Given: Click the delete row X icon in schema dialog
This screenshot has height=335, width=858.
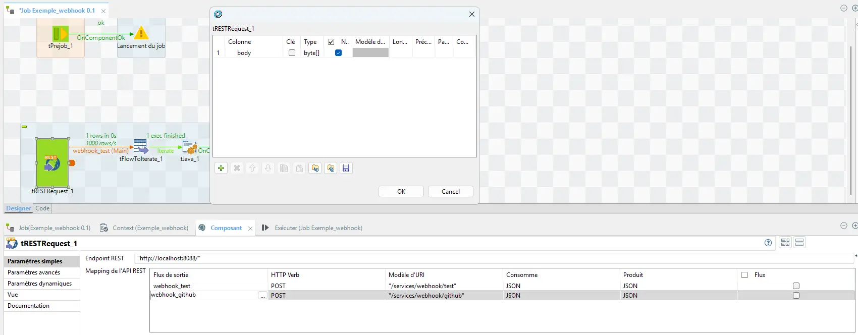Looking at the screenshot, I should [x=237, y=168].
